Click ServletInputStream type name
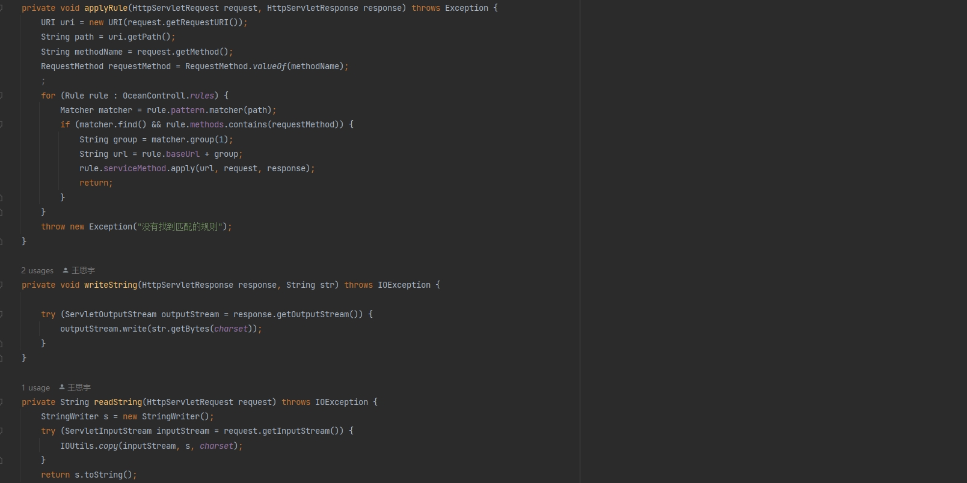This screenshot has height=483, width=967. click(108, 431)
